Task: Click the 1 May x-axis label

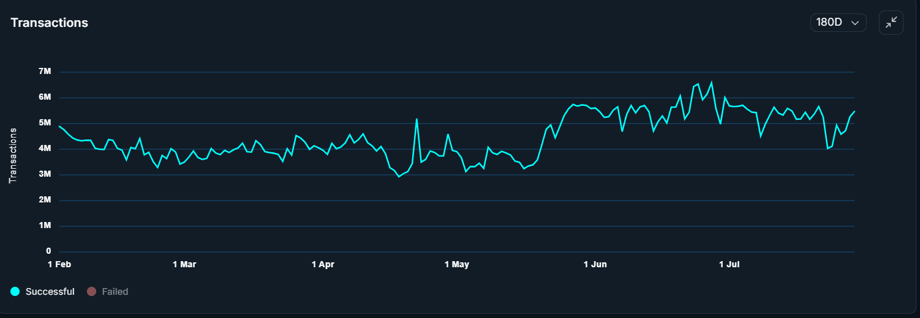Action: (457, 264)
